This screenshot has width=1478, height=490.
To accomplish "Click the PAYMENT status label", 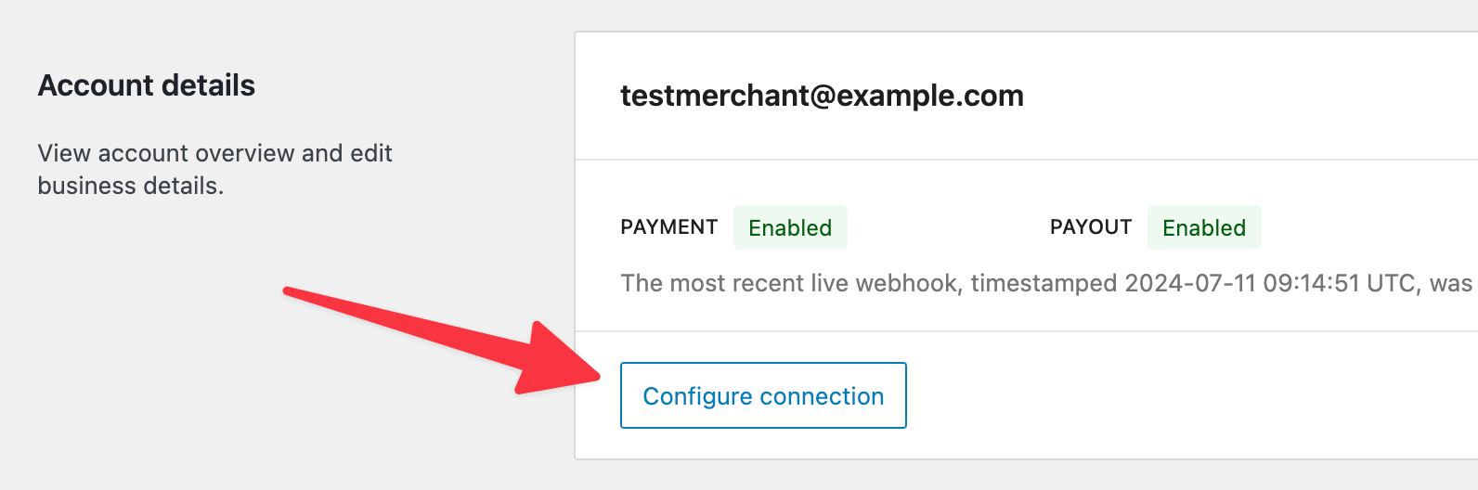I will [x=668, y=227].
